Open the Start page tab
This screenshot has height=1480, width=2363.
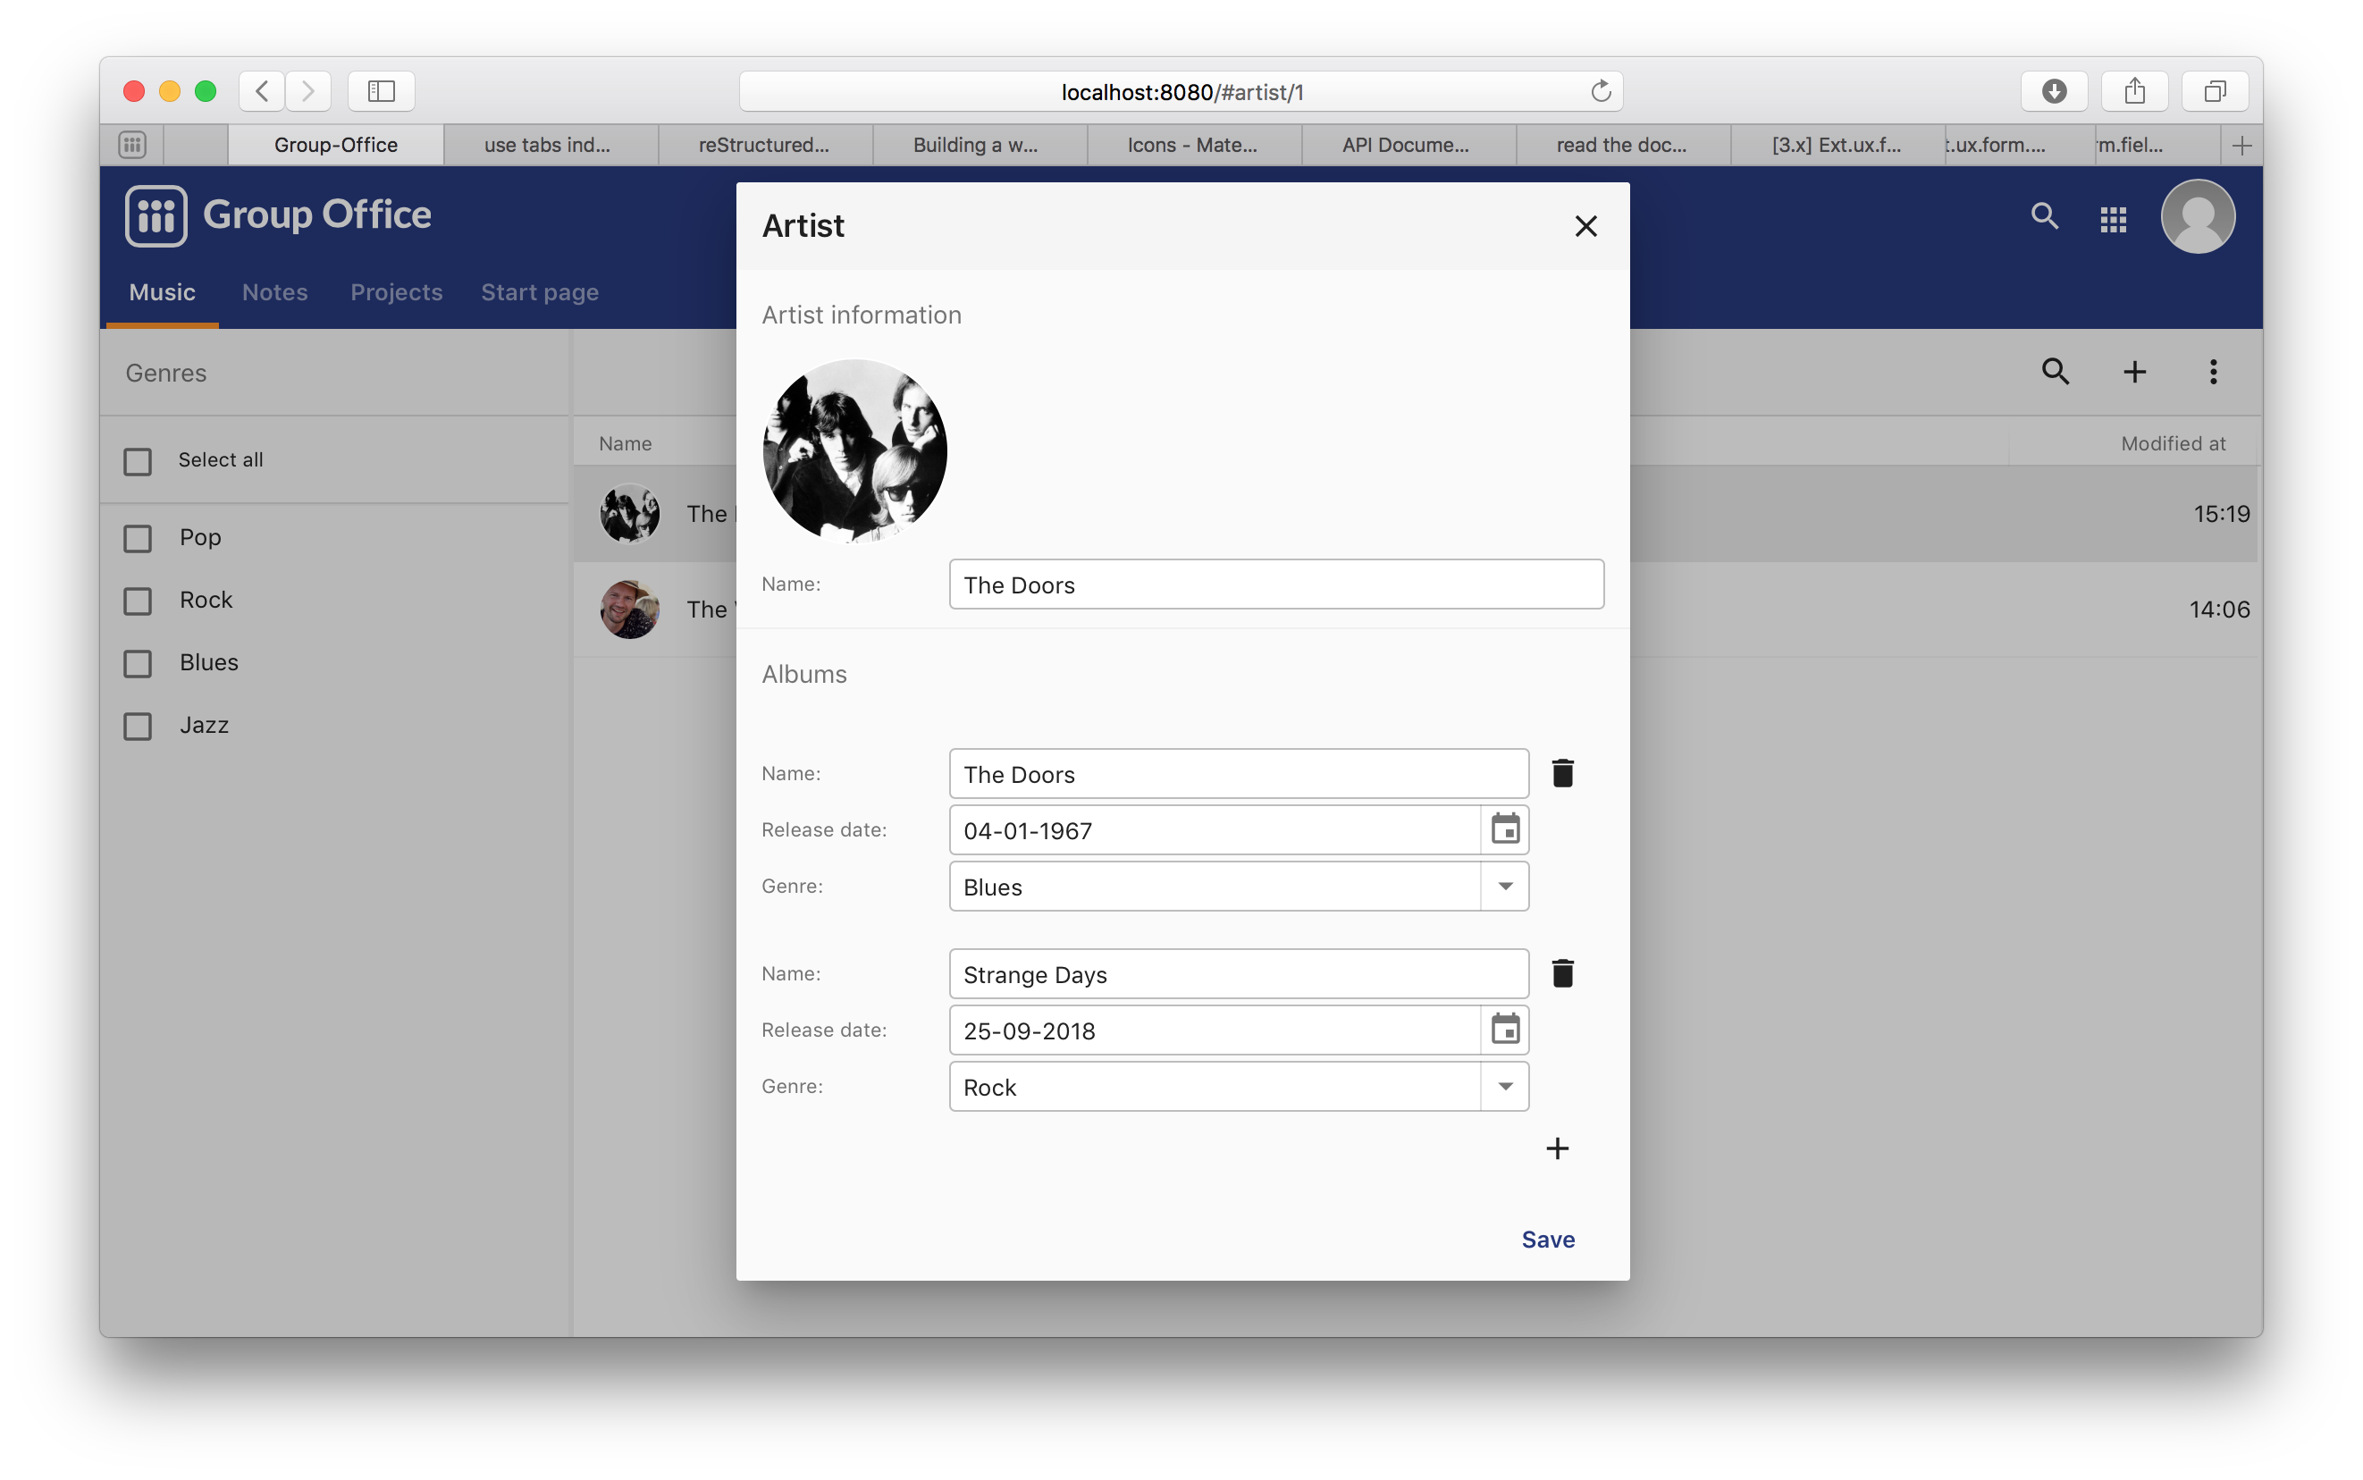(539, 291)
